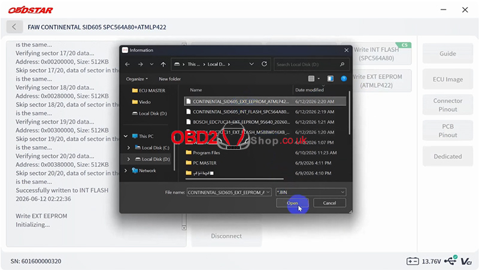Click the 6/12/2026 2:19 AM date cell

[x=314, y=112]
